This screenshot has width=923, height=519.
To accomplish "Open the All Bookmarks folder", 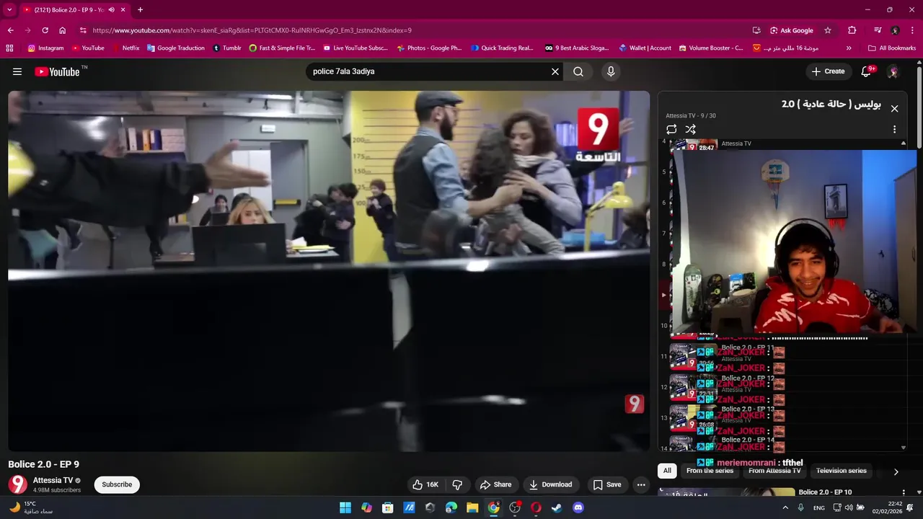I will [892, 48].
